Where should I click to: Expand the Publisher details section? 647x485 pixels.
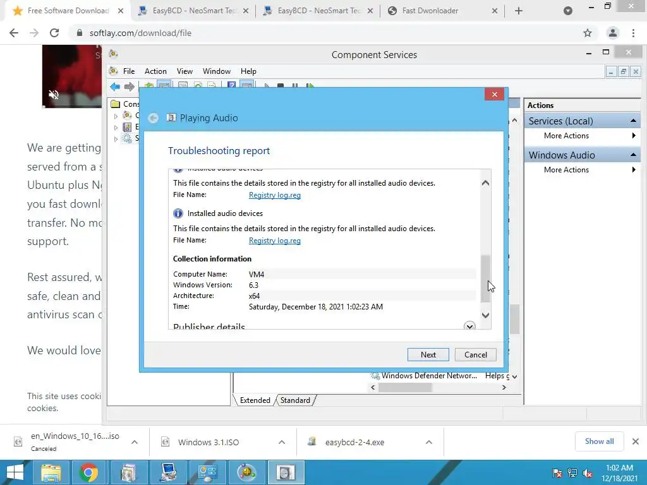(469, 325)
